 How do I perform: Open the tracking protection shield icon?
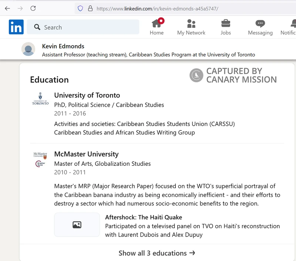click(x=80, y=8)
